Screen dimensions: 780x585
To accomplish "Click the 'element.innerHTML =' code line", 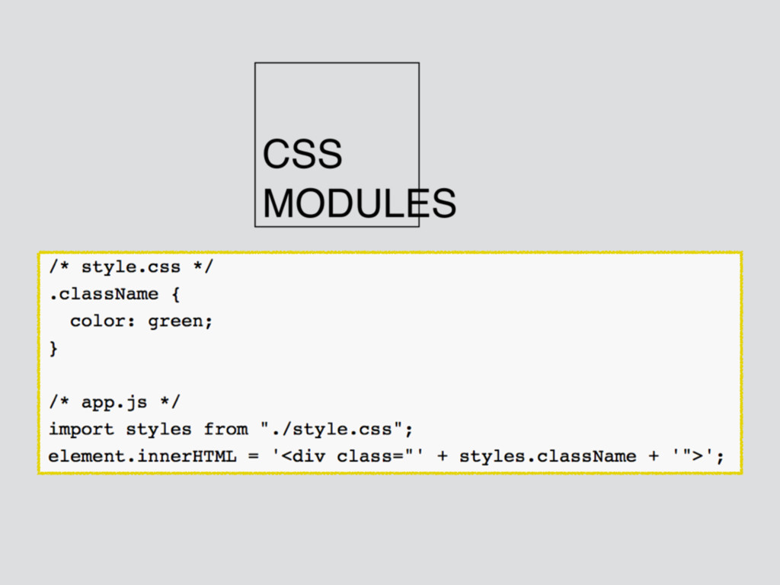I will 386,456.
